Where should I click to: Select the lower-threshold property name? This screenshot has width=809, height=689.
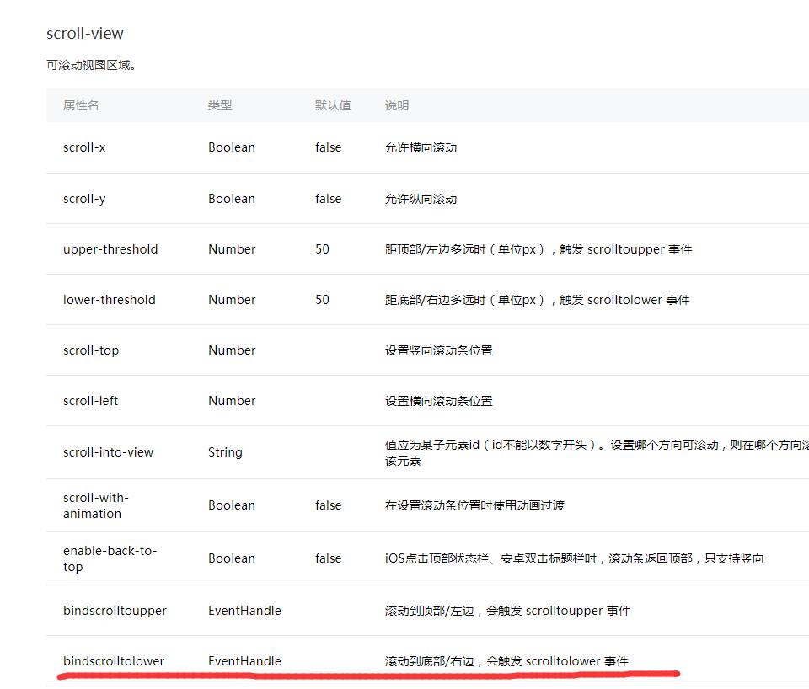(110, 300)
